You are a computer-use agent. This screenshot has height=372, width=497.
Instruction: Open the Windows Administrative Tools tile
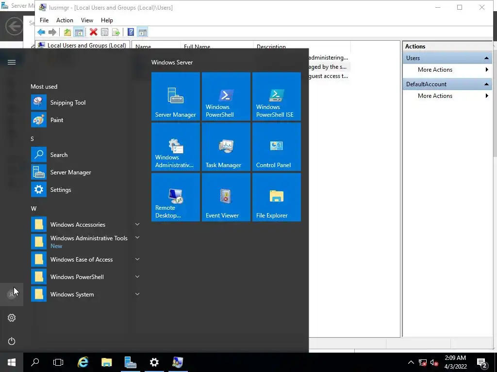pos(176,147)
